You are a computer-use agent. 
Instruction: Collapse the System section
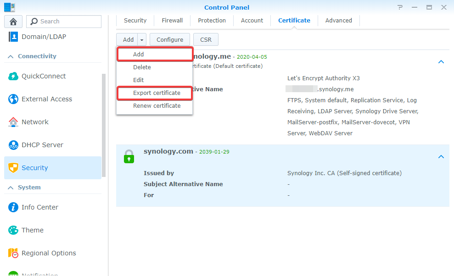(x=11, y=188)
